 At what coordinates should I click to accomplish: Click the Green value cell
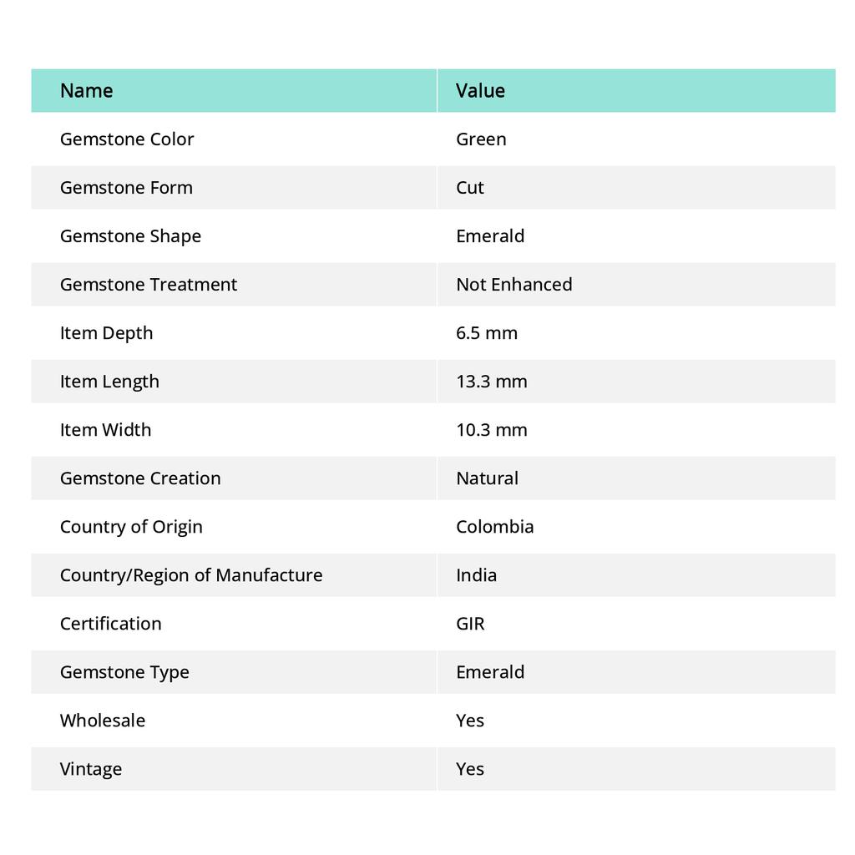click(481, 139)
